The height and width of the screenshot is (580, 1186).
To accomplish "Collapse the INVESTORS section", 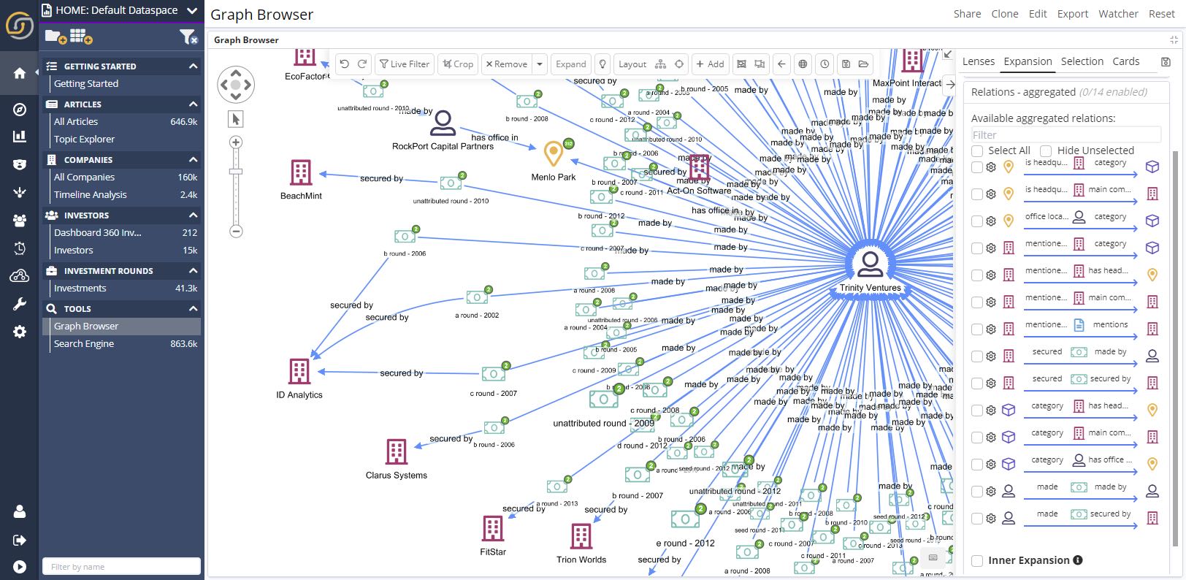I will [x=194, y=215].
